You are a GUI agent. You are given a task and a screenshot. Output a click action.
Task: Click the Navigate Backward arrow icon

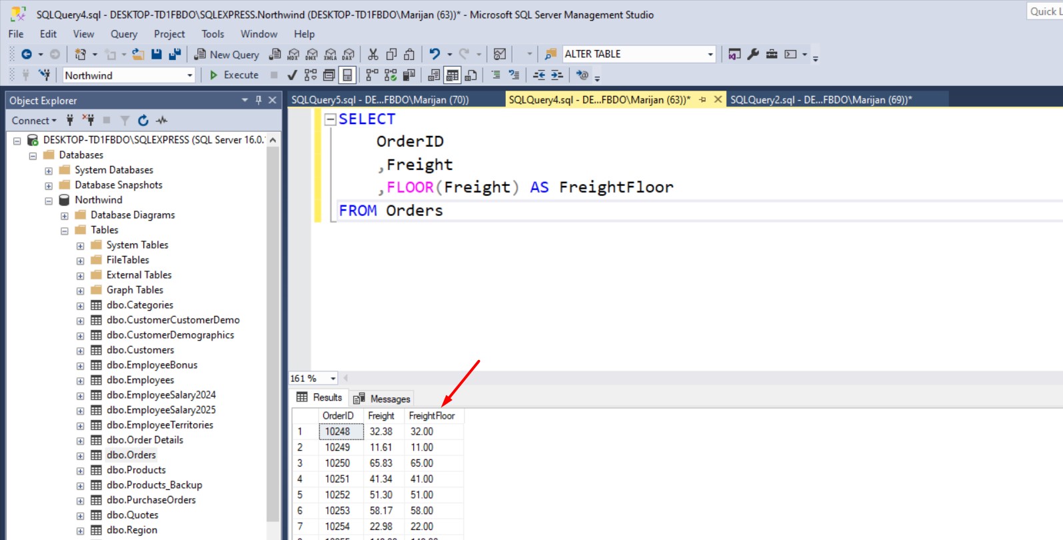27,55
